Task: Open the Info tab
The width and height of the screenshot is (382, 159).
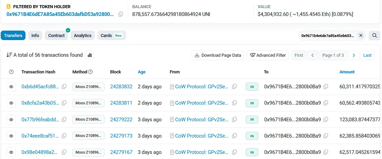Action: (x=35, y=36)
